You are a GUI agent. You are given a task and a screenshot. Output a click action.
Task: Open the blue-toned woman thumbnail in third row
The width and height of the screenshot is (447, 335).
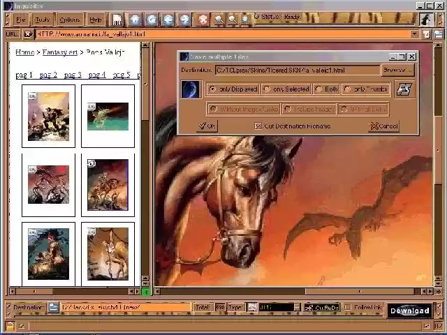click(x=48, y=253)
